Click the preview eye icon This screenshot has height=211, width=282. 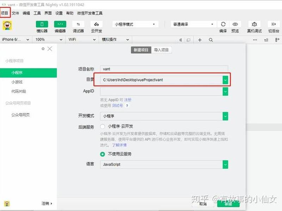click(235, 24)
